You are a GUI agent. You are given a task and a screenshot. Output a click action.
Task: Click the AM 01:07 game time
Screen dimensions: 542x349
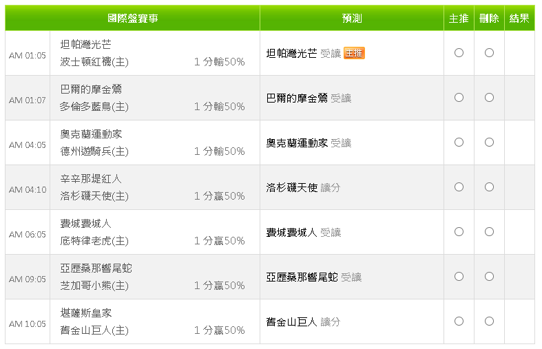coord(28,101)
